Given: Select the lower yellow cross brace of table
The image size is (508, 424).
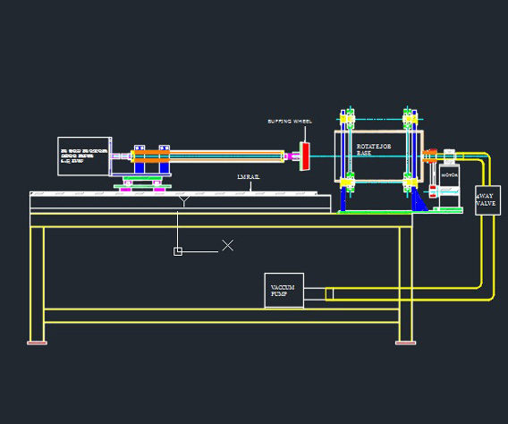Looking at the screenshot, I should [x=221, y=316].
